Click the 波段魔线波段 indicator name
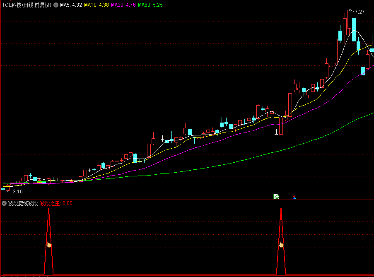Screen dimensions: 374x277 (23, 203)
